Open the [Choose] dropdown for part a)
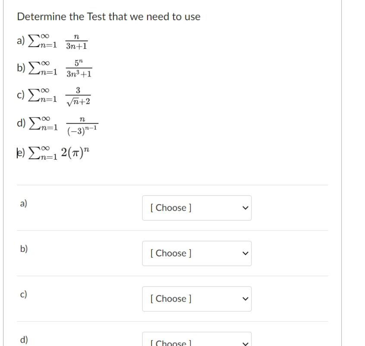This screenshot has width=365, height=346. tap(197, 208)
